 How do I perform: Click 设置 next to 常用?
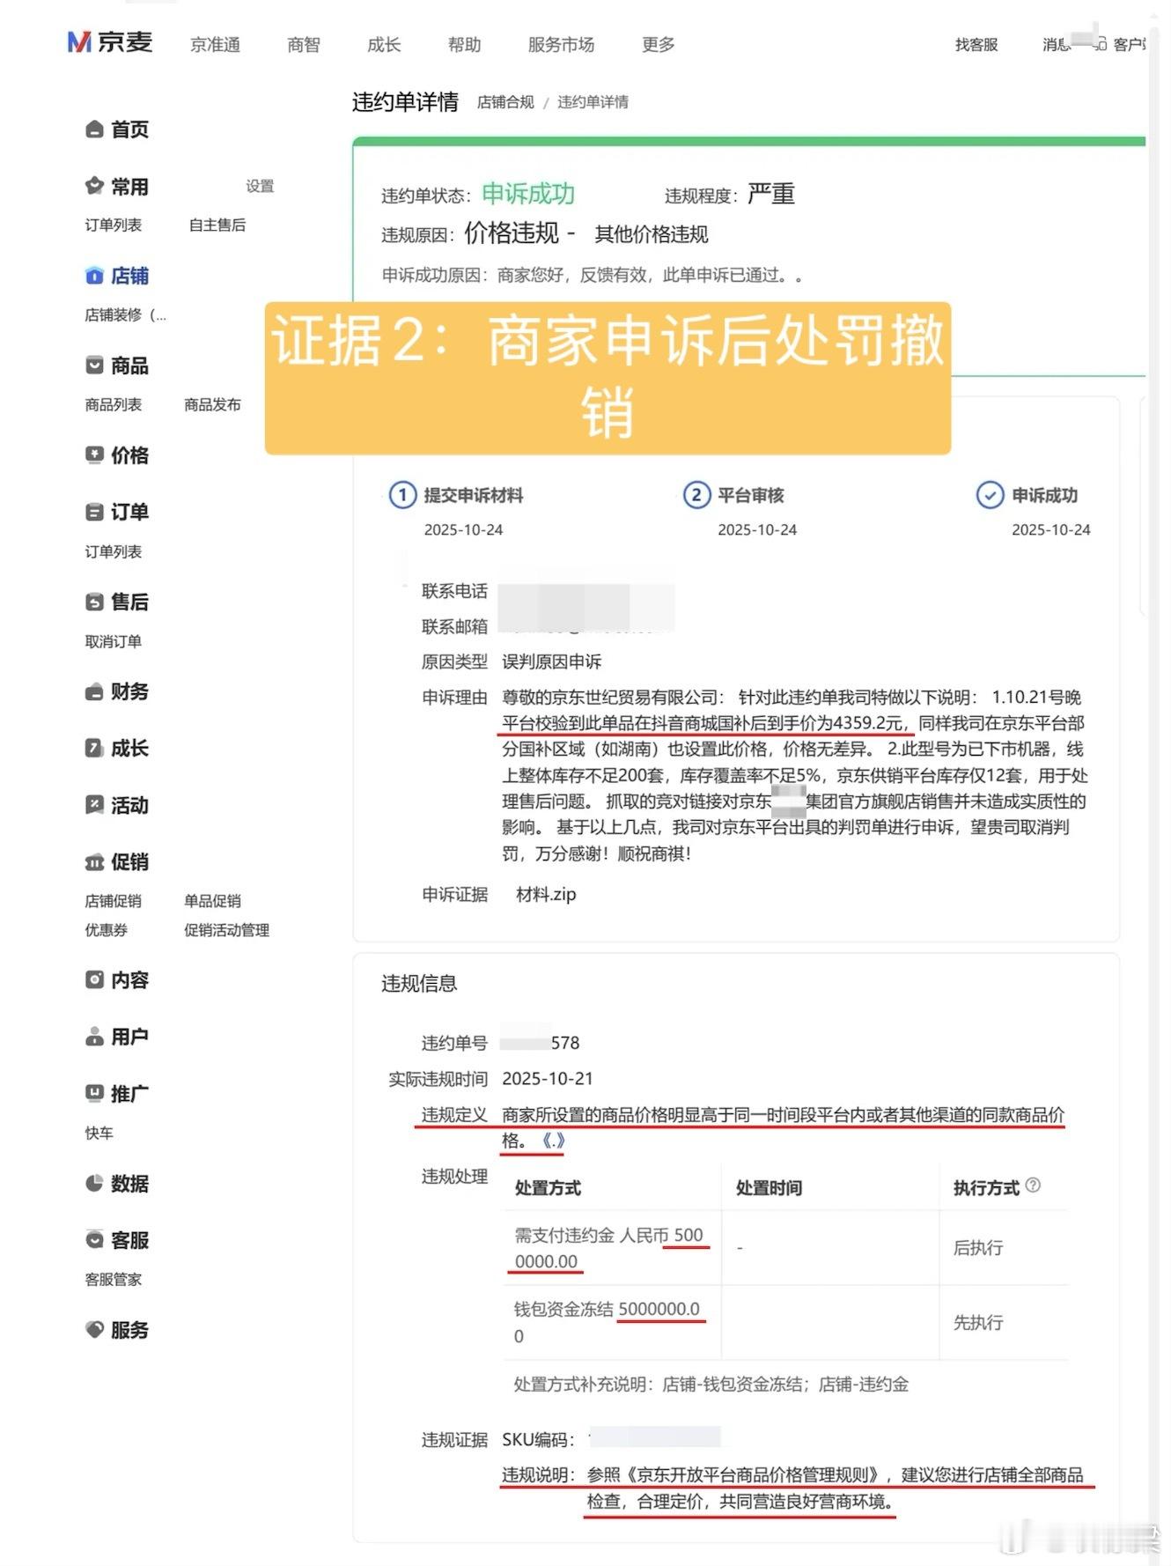click(x=260, y=186)
